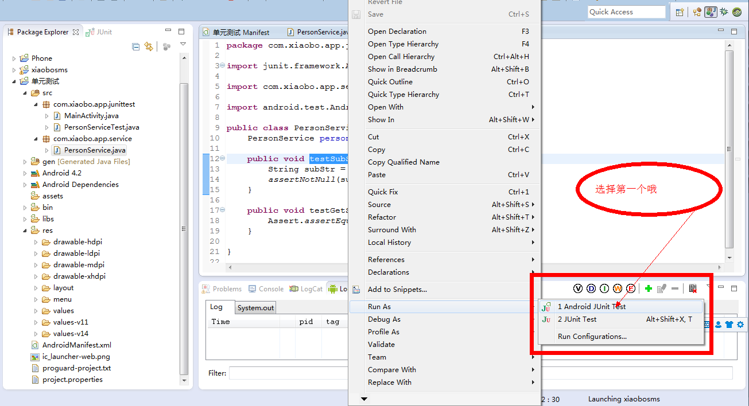Viewport: 749px width, 406px height.
Task: Click the Open Perspective icon
Action: 680,12
